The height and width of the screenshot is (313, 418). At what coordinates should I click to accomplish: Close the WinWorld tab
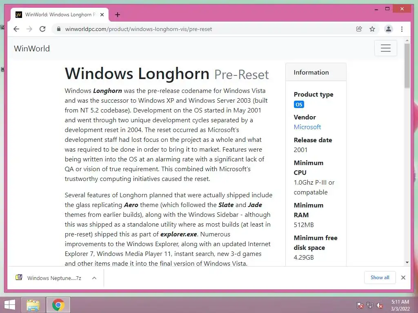coord(102,15)
